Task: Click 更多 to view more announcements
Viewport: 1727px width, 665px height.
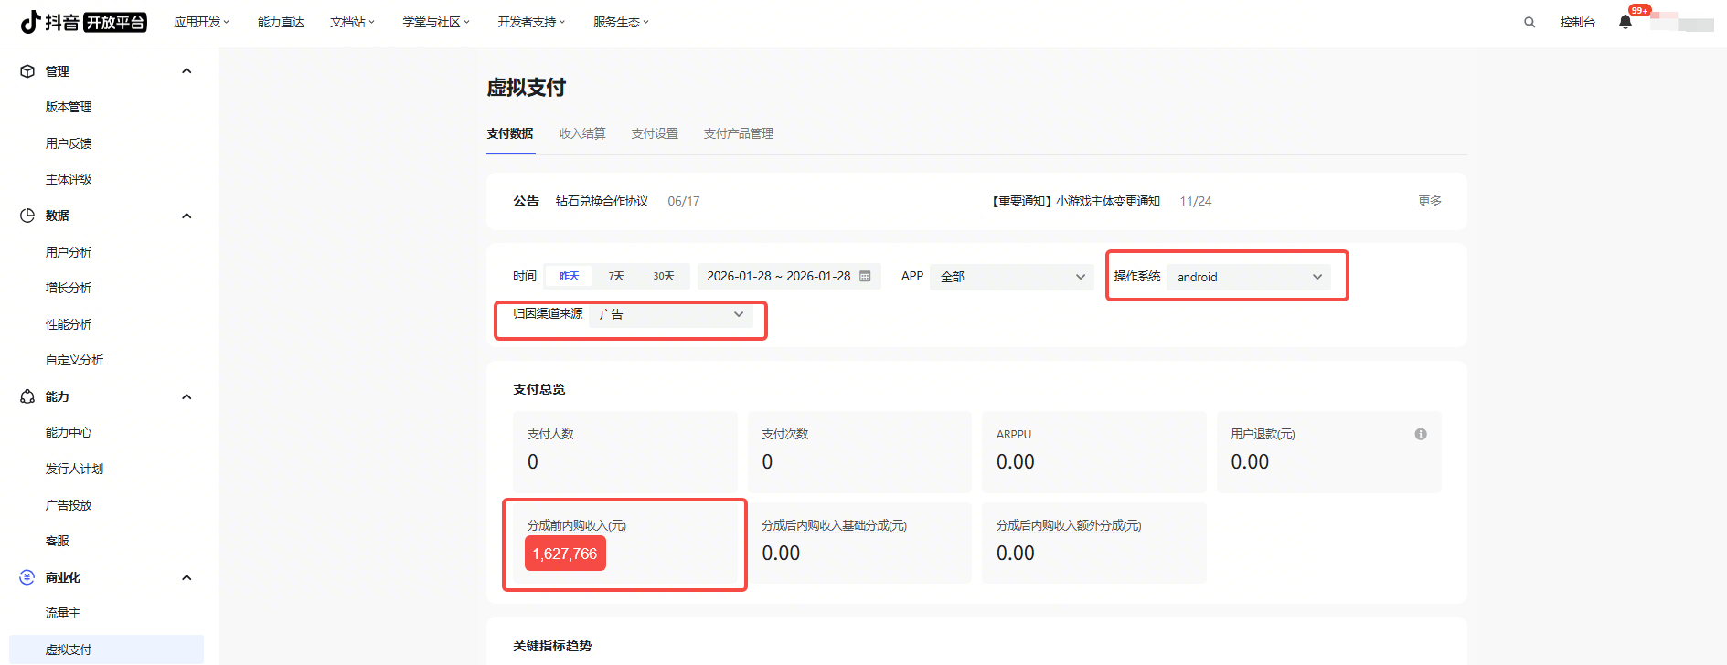Action: point(1429,201)
